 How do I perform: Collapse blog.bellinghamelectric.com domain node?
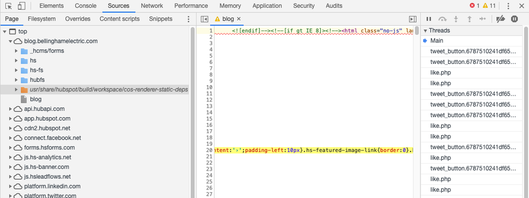click(x=11, y=41)
